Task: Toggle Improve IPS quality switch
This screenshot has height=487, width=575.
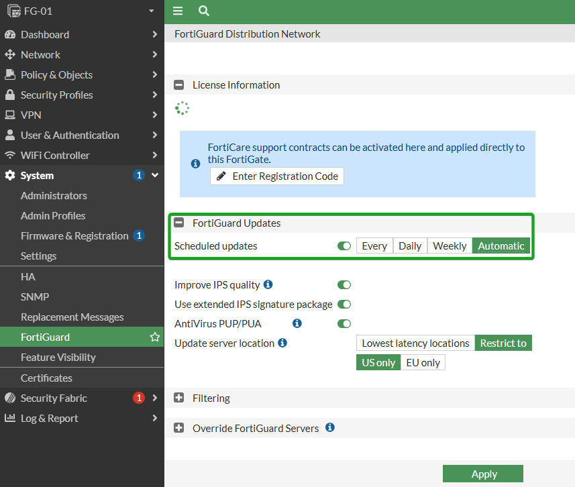Action: (344, 284)
